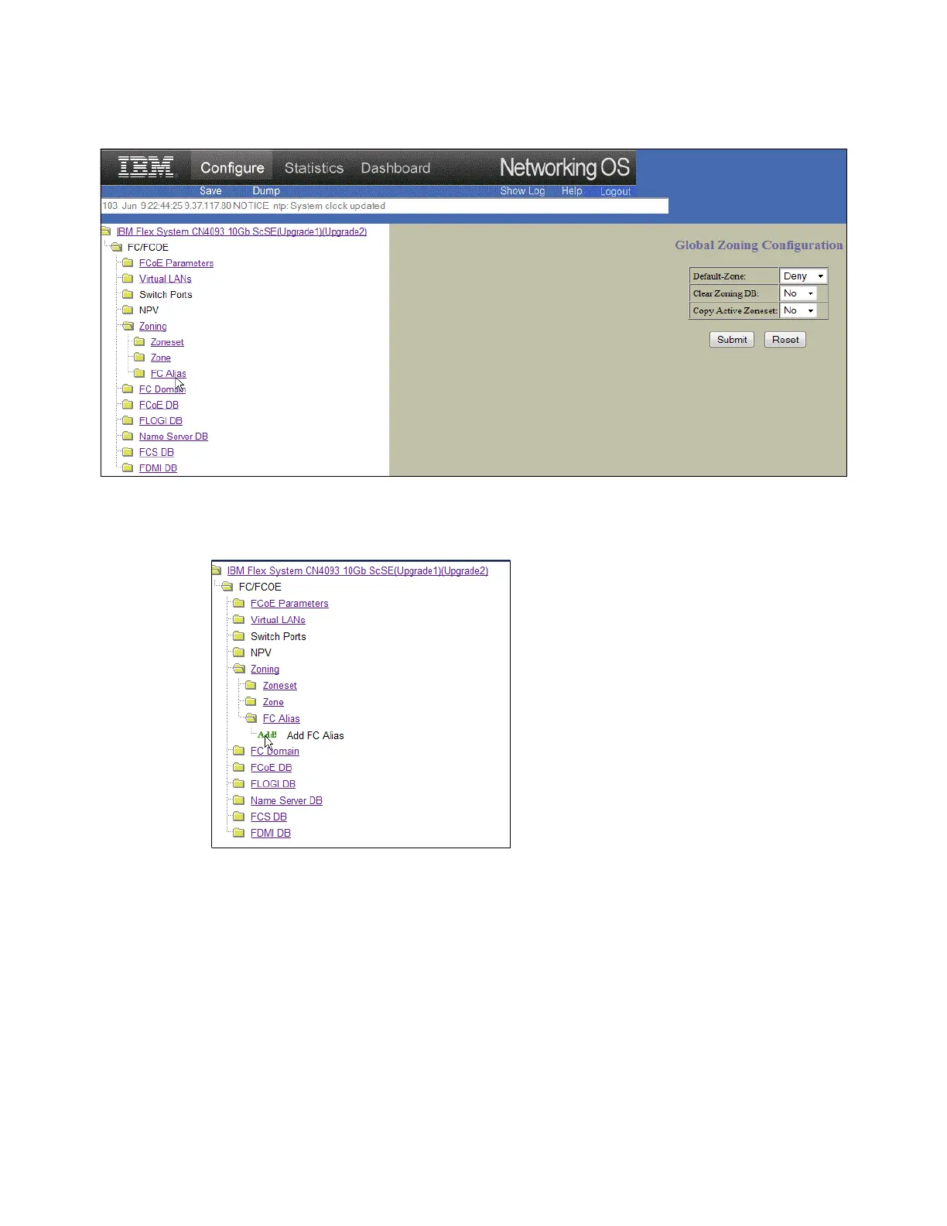This screenshot has height=1226, width=947.
Task: Click Dump in the top bar
Action: [266, 191]
